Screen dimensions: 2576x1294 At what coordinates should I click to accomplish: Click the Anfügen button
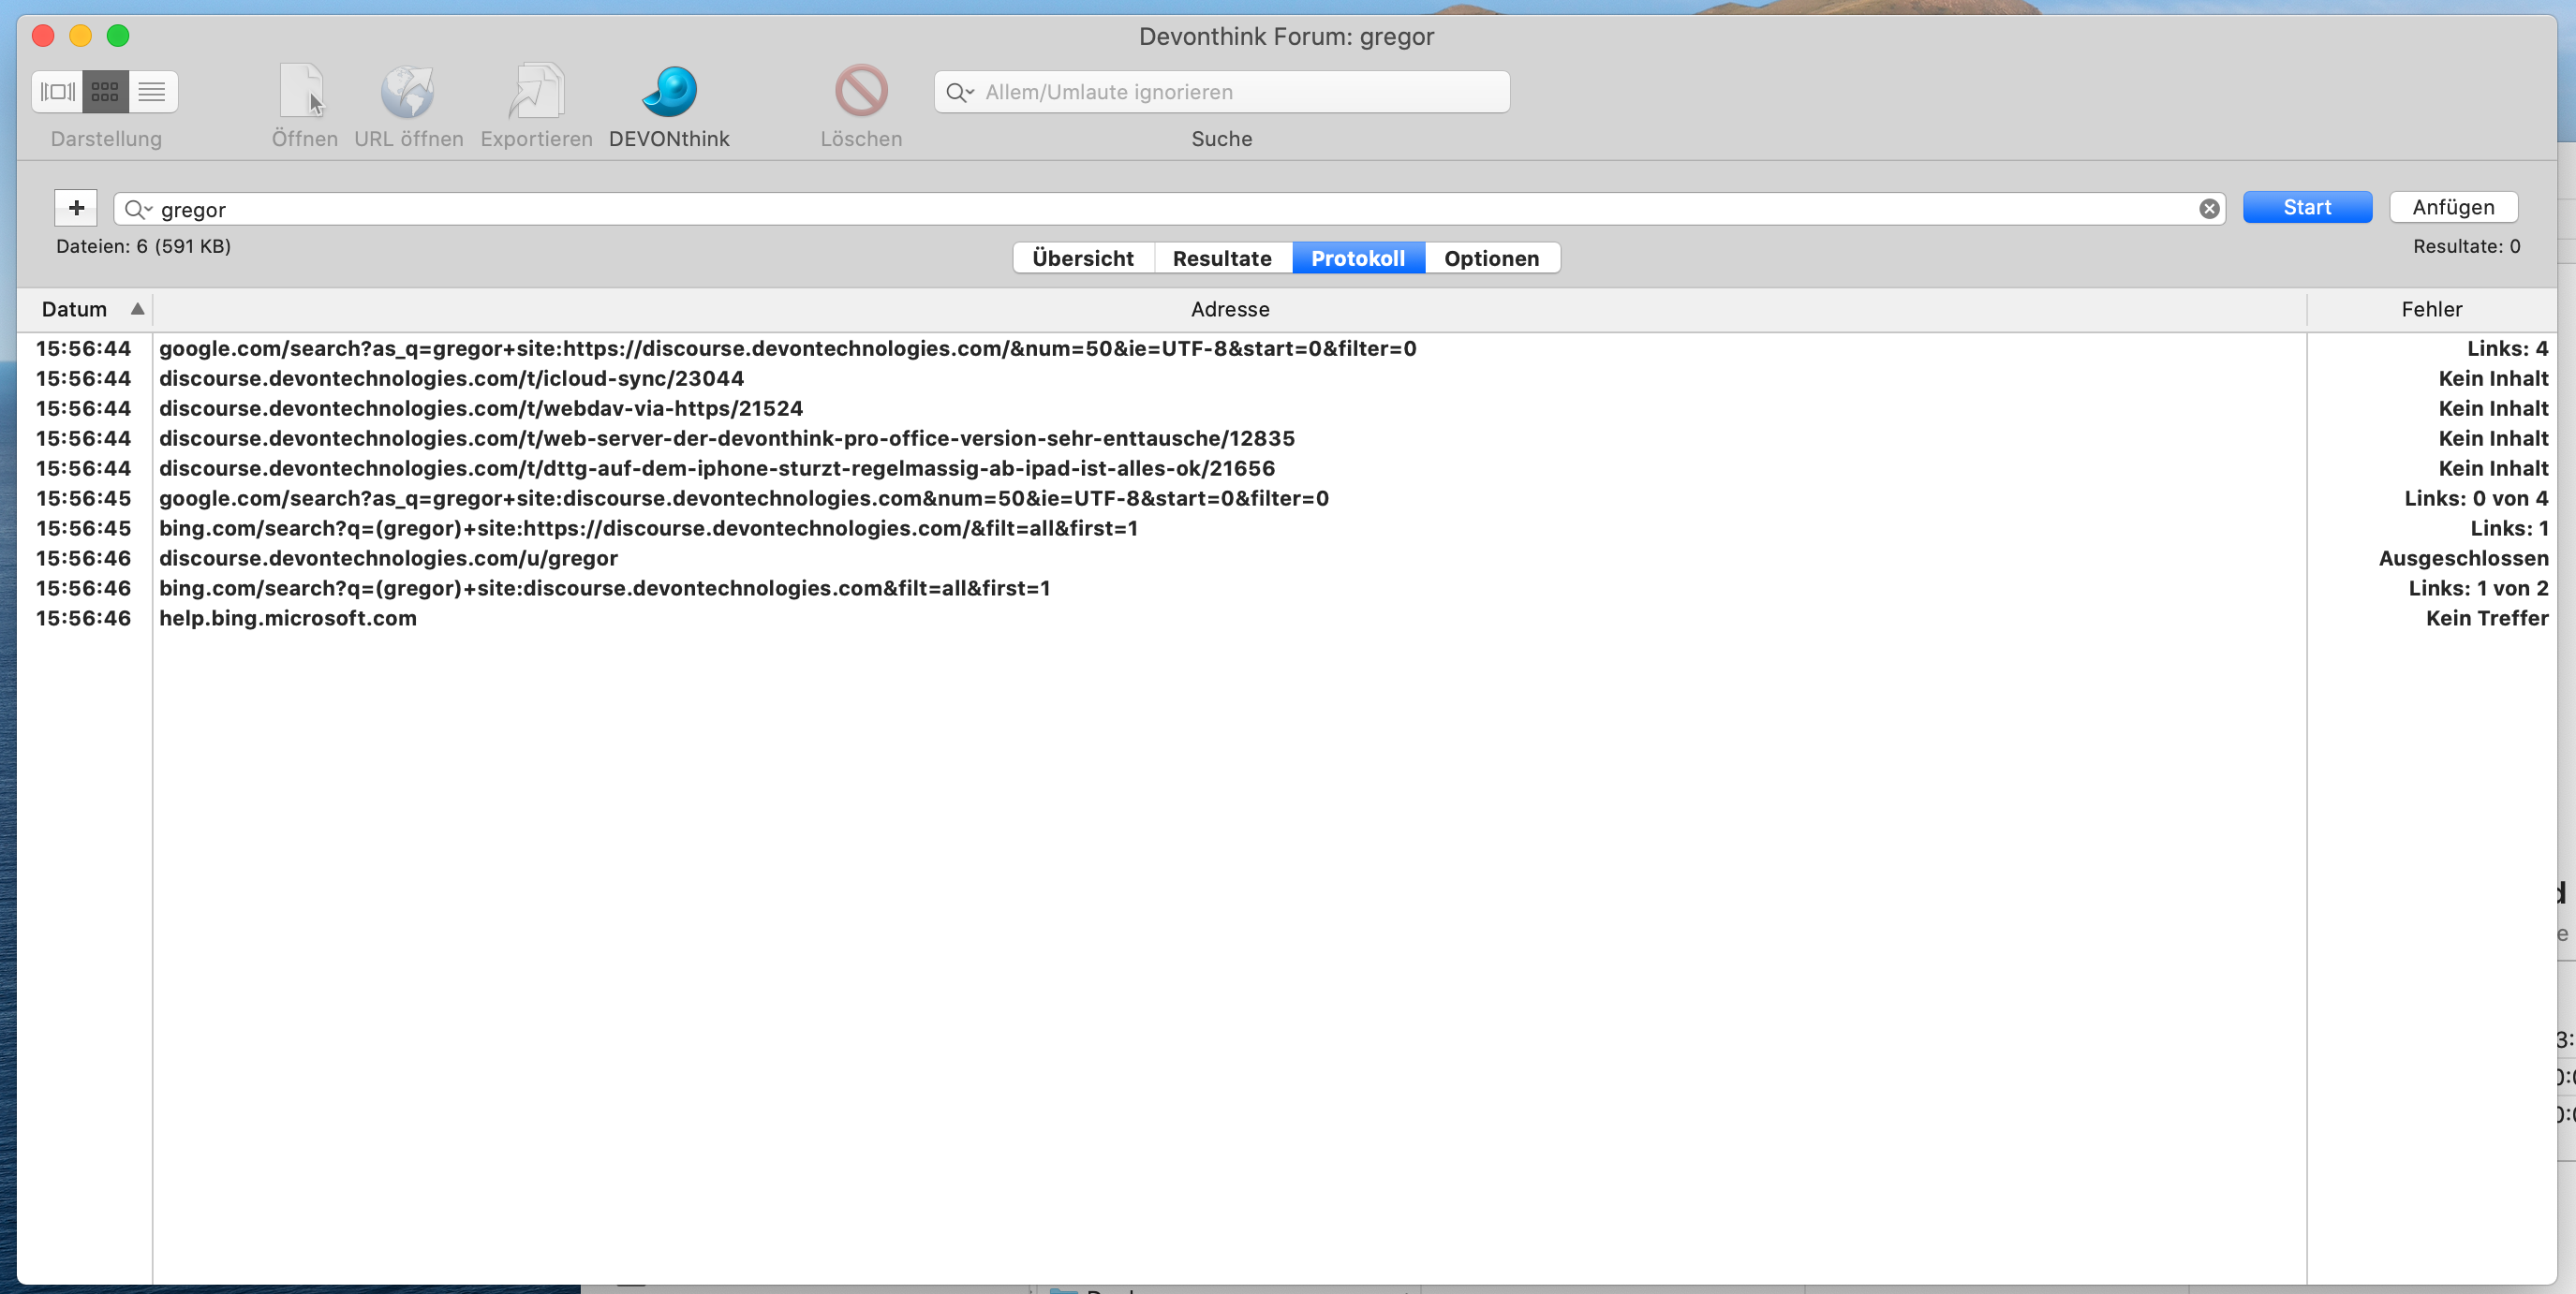tap(2453, 207)
